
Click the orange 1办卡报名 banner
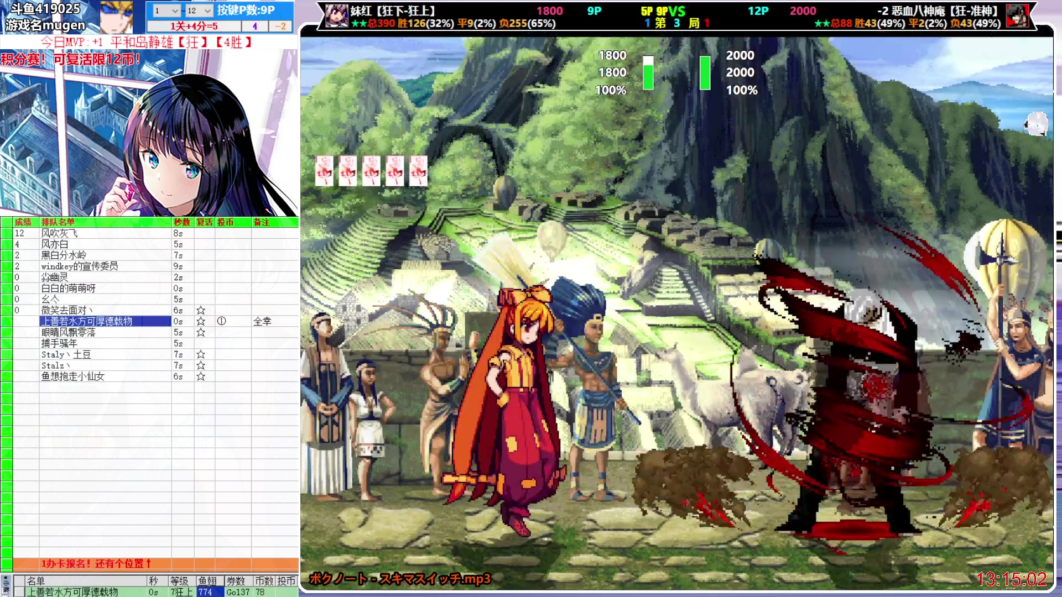coord(155,564)
